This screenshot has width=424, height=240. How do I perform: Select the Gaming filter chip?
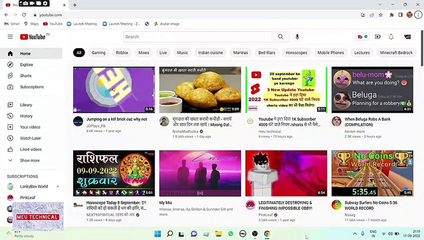[x=99, y=53]
